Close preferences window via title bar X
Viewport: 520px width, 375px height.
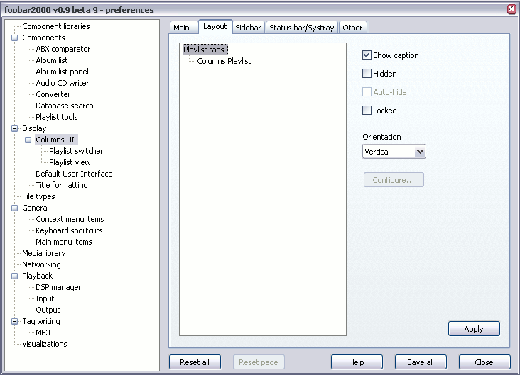coord(511,9)
